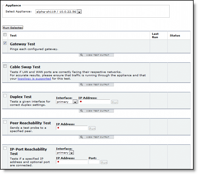
Task: Check the Cable Swap Test checkbox
Action: 5,66
